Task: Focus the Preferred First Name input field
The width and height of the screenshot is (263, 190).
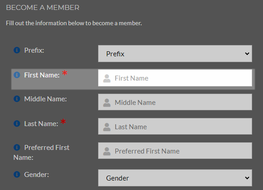Action: pos(175,151)
